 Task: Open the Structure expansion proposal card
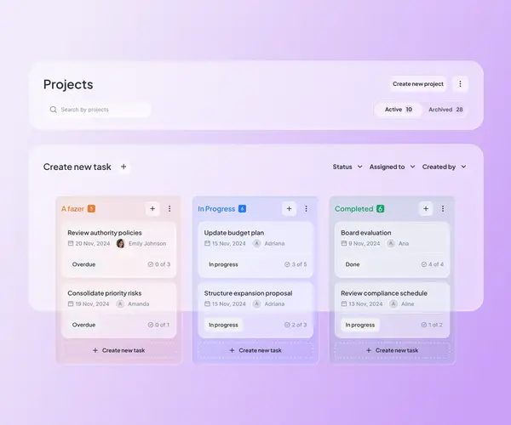[255, 310]
